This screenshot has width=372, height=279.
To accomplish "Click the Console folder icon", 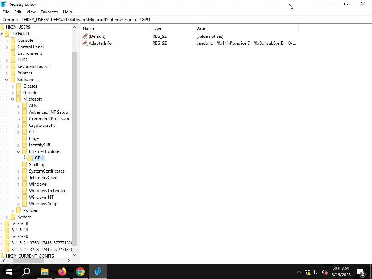I will tap(13, 40).
